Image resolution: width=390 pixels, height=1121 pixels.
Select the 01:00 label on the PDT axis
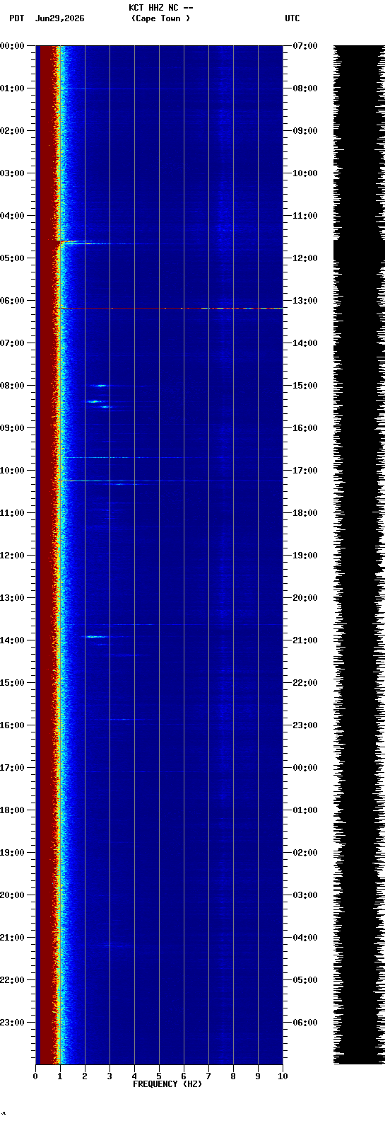tap(12, 88)
